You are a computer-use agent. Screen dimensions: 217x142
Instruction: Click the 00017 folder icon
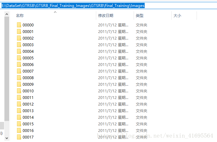[x=19, y=137]
